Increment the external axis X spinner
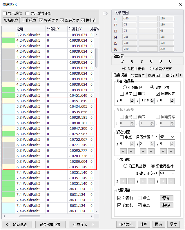This screenshot has width=185, height=230. [x=132, y=99]
